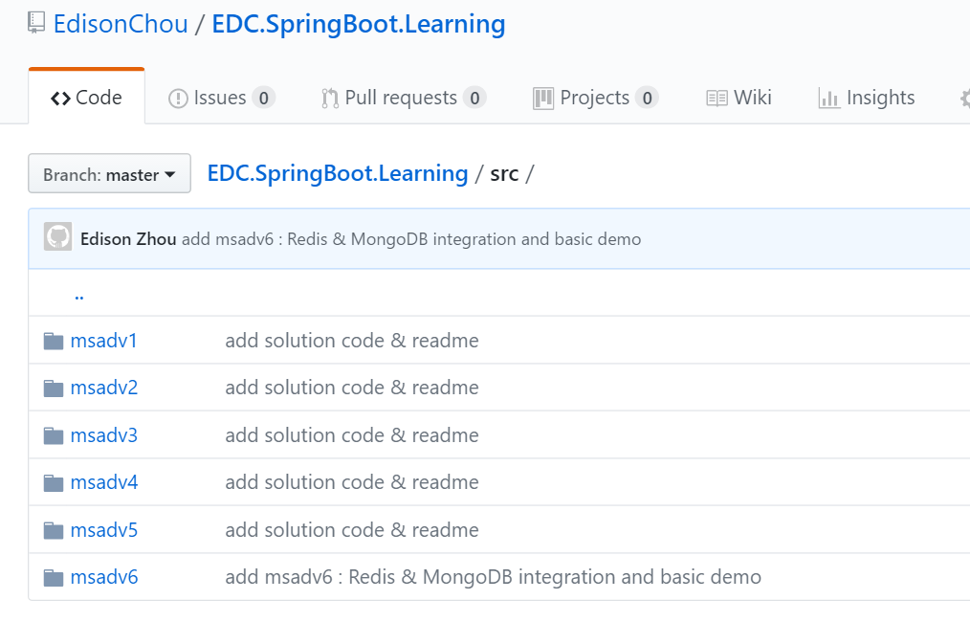Viewport: 970px width, 622px height.
Task: Click the partially visible Settings gear icon
Action: point(965,99)
